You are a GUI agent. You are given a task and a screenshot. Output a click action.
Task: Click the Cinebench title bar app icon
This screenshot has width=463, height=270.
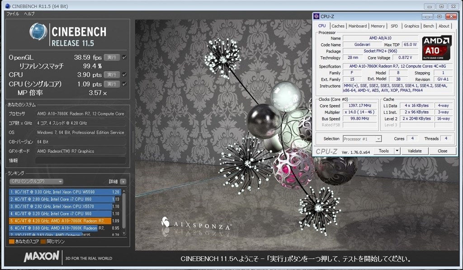tap(8, 6)
